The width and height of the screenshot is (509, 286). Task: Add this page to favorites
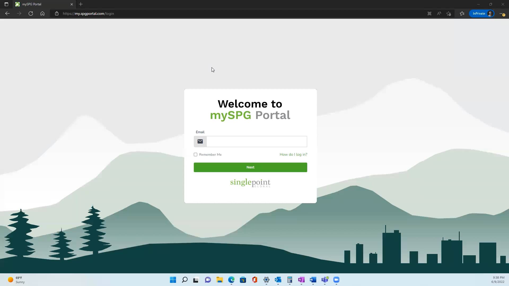point(449,14)
